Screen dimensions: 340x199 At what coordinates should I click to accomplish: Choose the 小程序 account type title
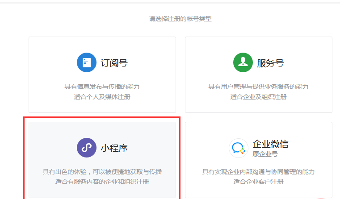(114, 148)
